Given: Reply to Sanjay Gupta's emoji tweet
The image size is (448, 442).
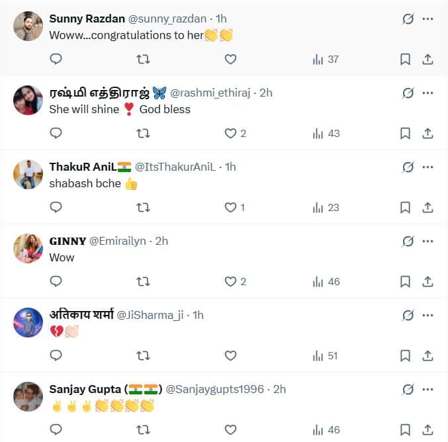Looking at the screenshot, I should pyautogui.click(x=56, y=429).
